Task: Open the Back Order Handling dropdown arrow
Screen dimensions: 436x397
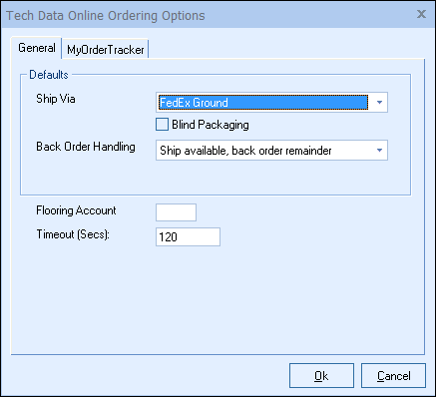Action: tap(379, 151)
